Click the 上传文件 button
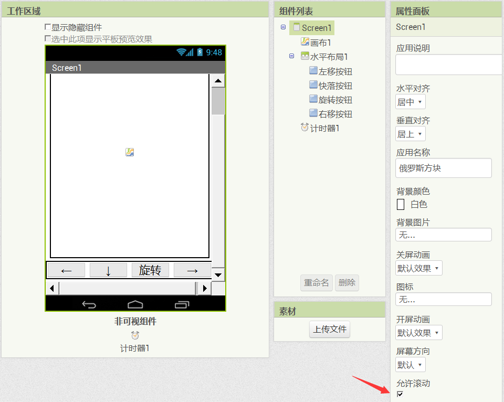Screen dimensions: 504x402 point(330,329)
